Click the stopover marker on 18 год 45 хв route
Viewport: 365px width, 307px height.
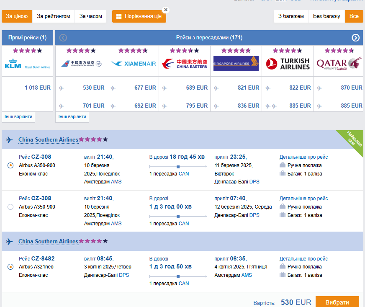point(178,167)
